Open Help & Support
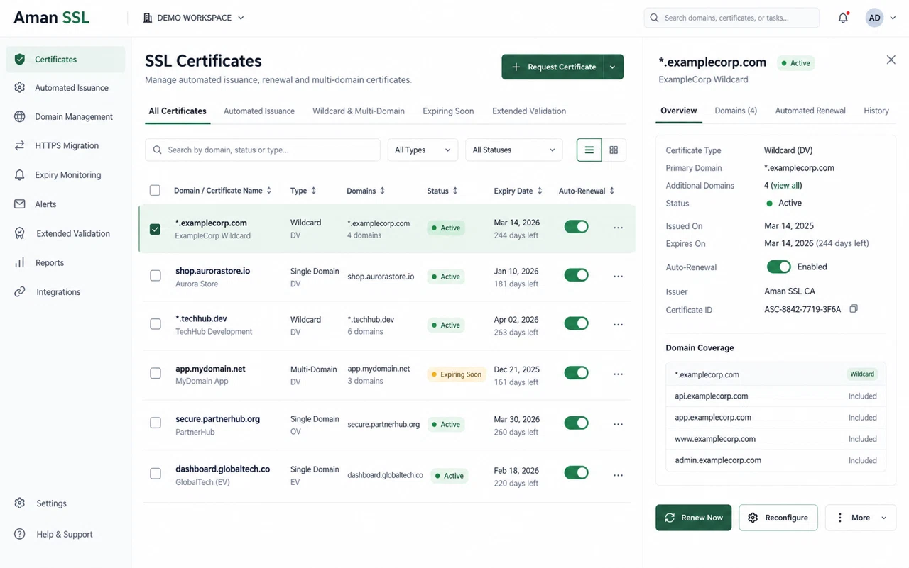909x568 pixels. [x=65, y=534]
